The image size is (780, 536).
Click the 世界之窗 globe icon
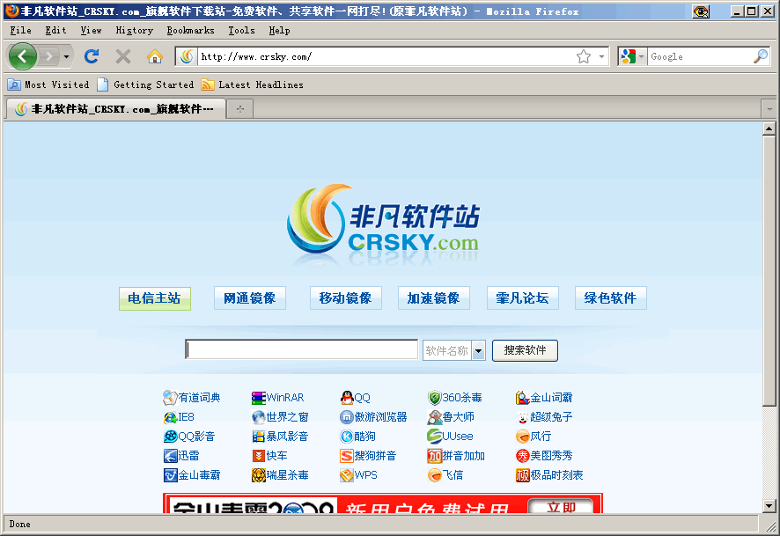click(258, 417)
